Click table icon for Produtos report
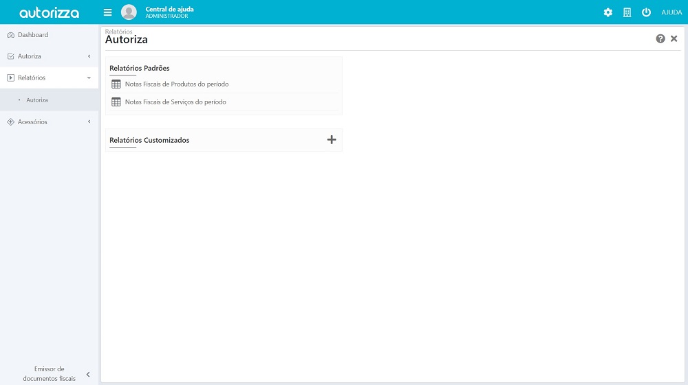 click(x=116, y=84)
